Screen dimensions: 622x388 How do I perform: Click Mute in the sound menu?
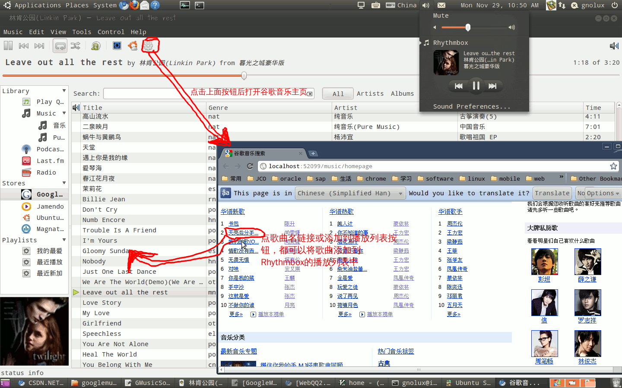coord(441,16)
